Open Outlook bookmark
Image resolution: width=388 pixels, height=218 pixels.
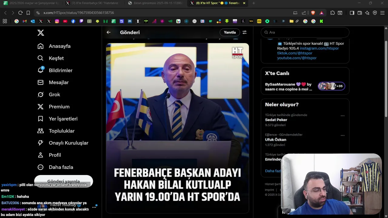[x=33, y=21]
